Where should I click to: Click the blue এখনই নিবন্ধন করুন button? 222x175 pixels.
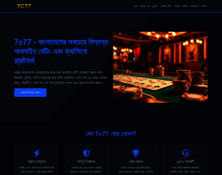pyautogui.click(x=30, y=92)
